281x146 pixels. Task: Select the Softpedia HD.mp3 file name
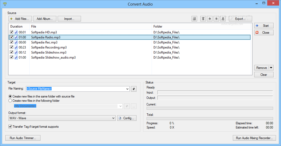(x=44, y=32)
